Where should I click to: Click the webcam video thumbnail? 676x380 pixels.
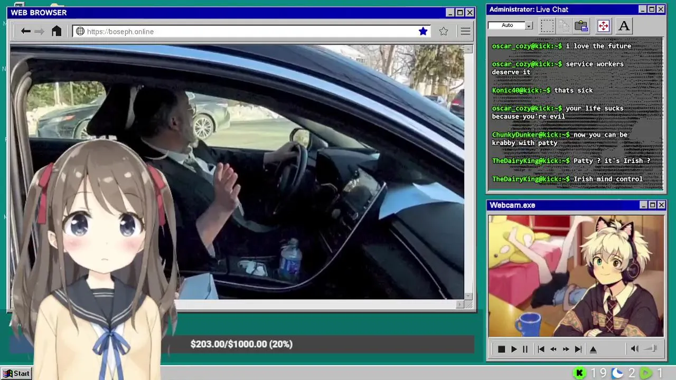pyautogui.click(x=576, y=276)
